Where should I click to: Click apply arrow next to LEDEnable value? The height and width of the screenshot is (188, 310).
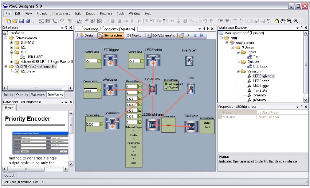[142, 61]
